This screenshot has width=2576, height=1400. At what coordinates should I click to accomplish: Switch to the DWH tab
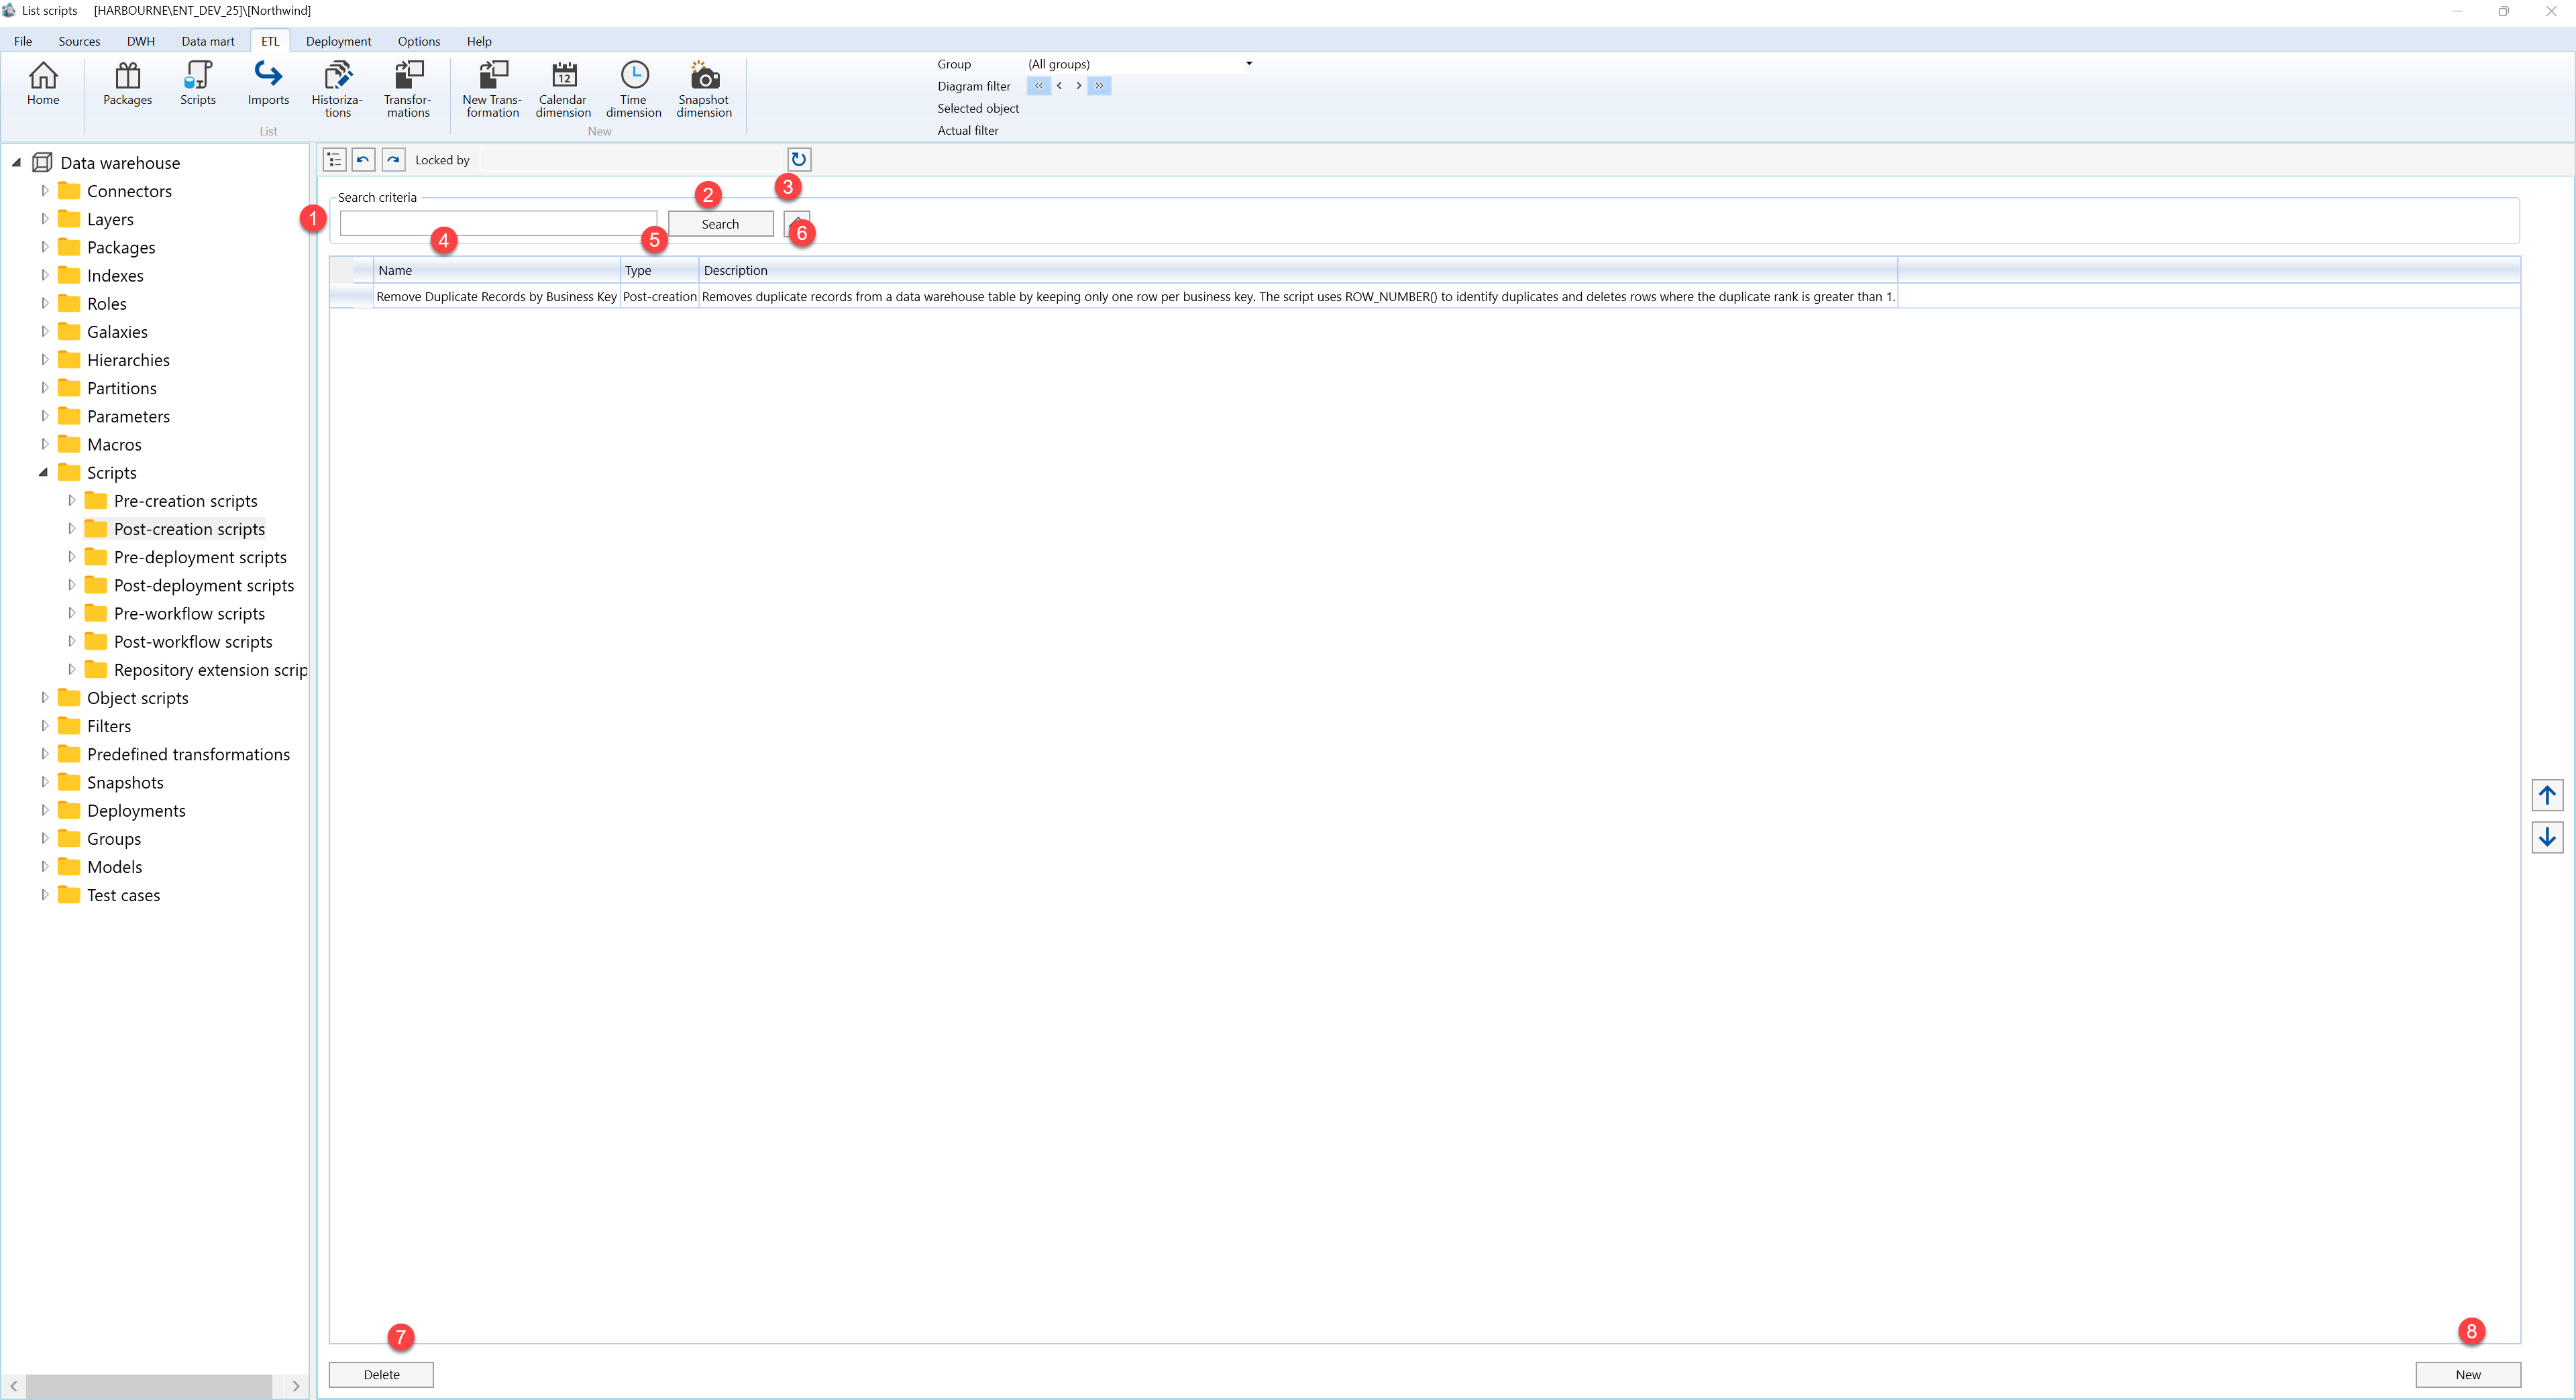point(141,41)
